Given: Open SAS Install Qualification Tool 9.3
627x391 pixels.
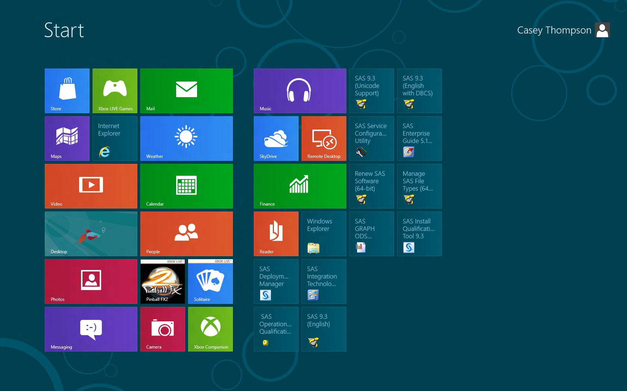Looking at the screenshot, I should [x=419, y=234].
